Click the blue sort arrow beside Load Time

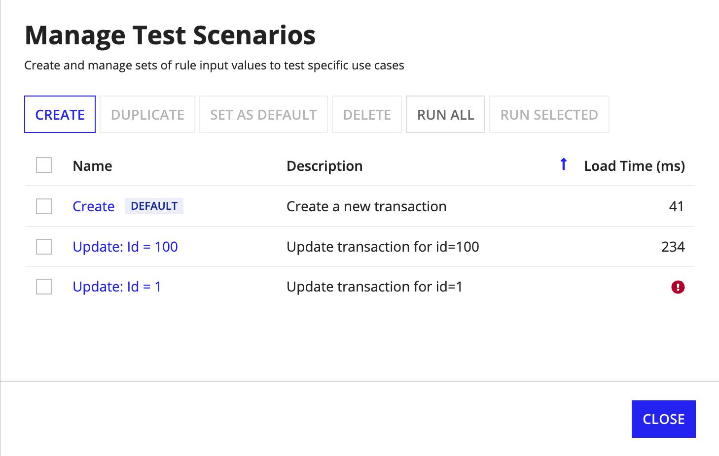pyautogui.click(x=564, y=164)
